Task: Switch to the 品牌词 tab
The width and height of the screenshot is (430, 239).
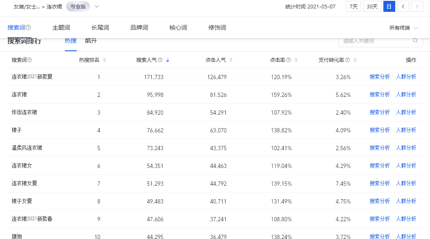Action: click(x=139, y=27)
